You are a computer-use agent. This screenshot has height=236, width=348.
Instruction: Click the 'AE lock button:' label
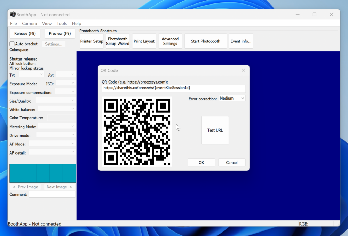pyautogui.click(x=23, y=64)
